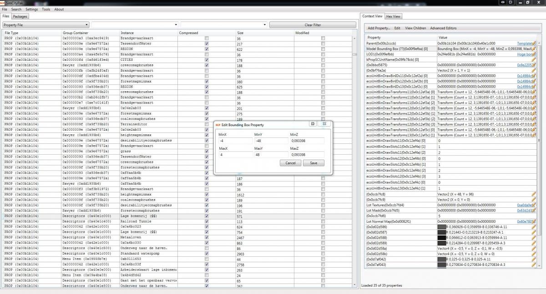Viewport: 546px width, 294px height.
Task: Click the help icon in Edit Bounding Box dialog
Action: [313, 123]
